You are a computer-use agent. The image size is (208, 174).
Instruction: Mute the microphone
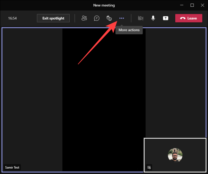(x=153, y=18)
